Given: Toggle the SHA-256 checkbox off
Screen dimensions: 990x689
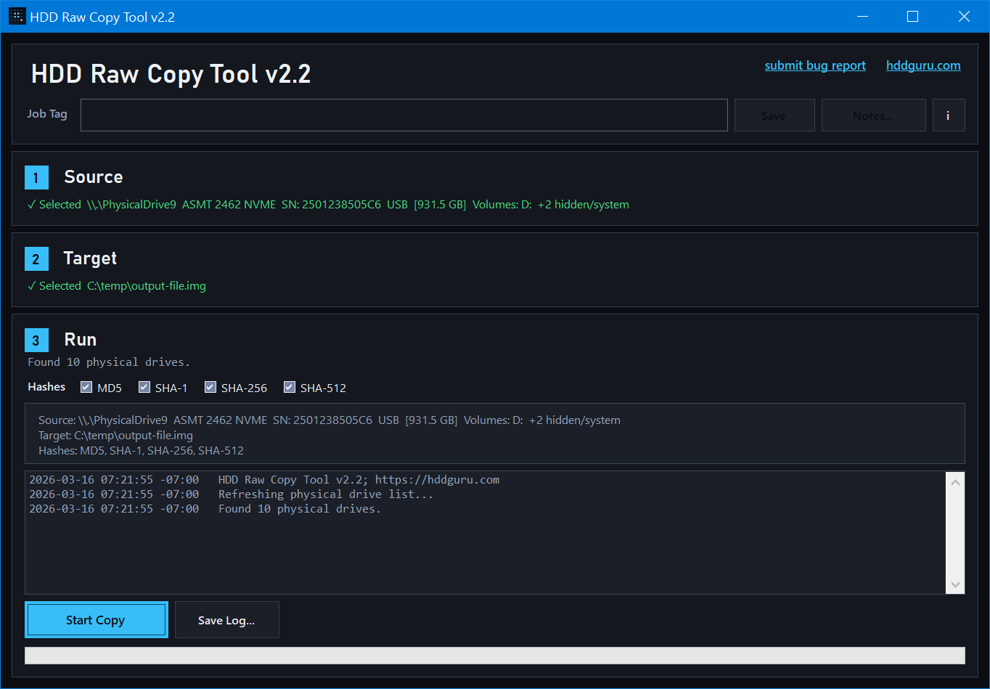Looking at the screenshot, I should [210, 387].
